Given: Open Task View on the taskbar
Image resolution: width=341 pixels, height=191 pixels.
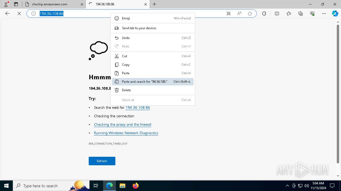Looking at the screenshot, I should tap(96, 186).
